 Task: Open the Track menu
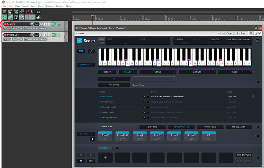40,6
